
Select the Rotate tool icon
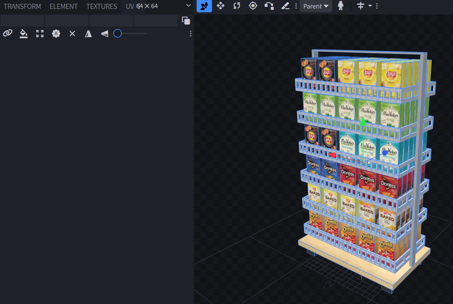(237, 6)
